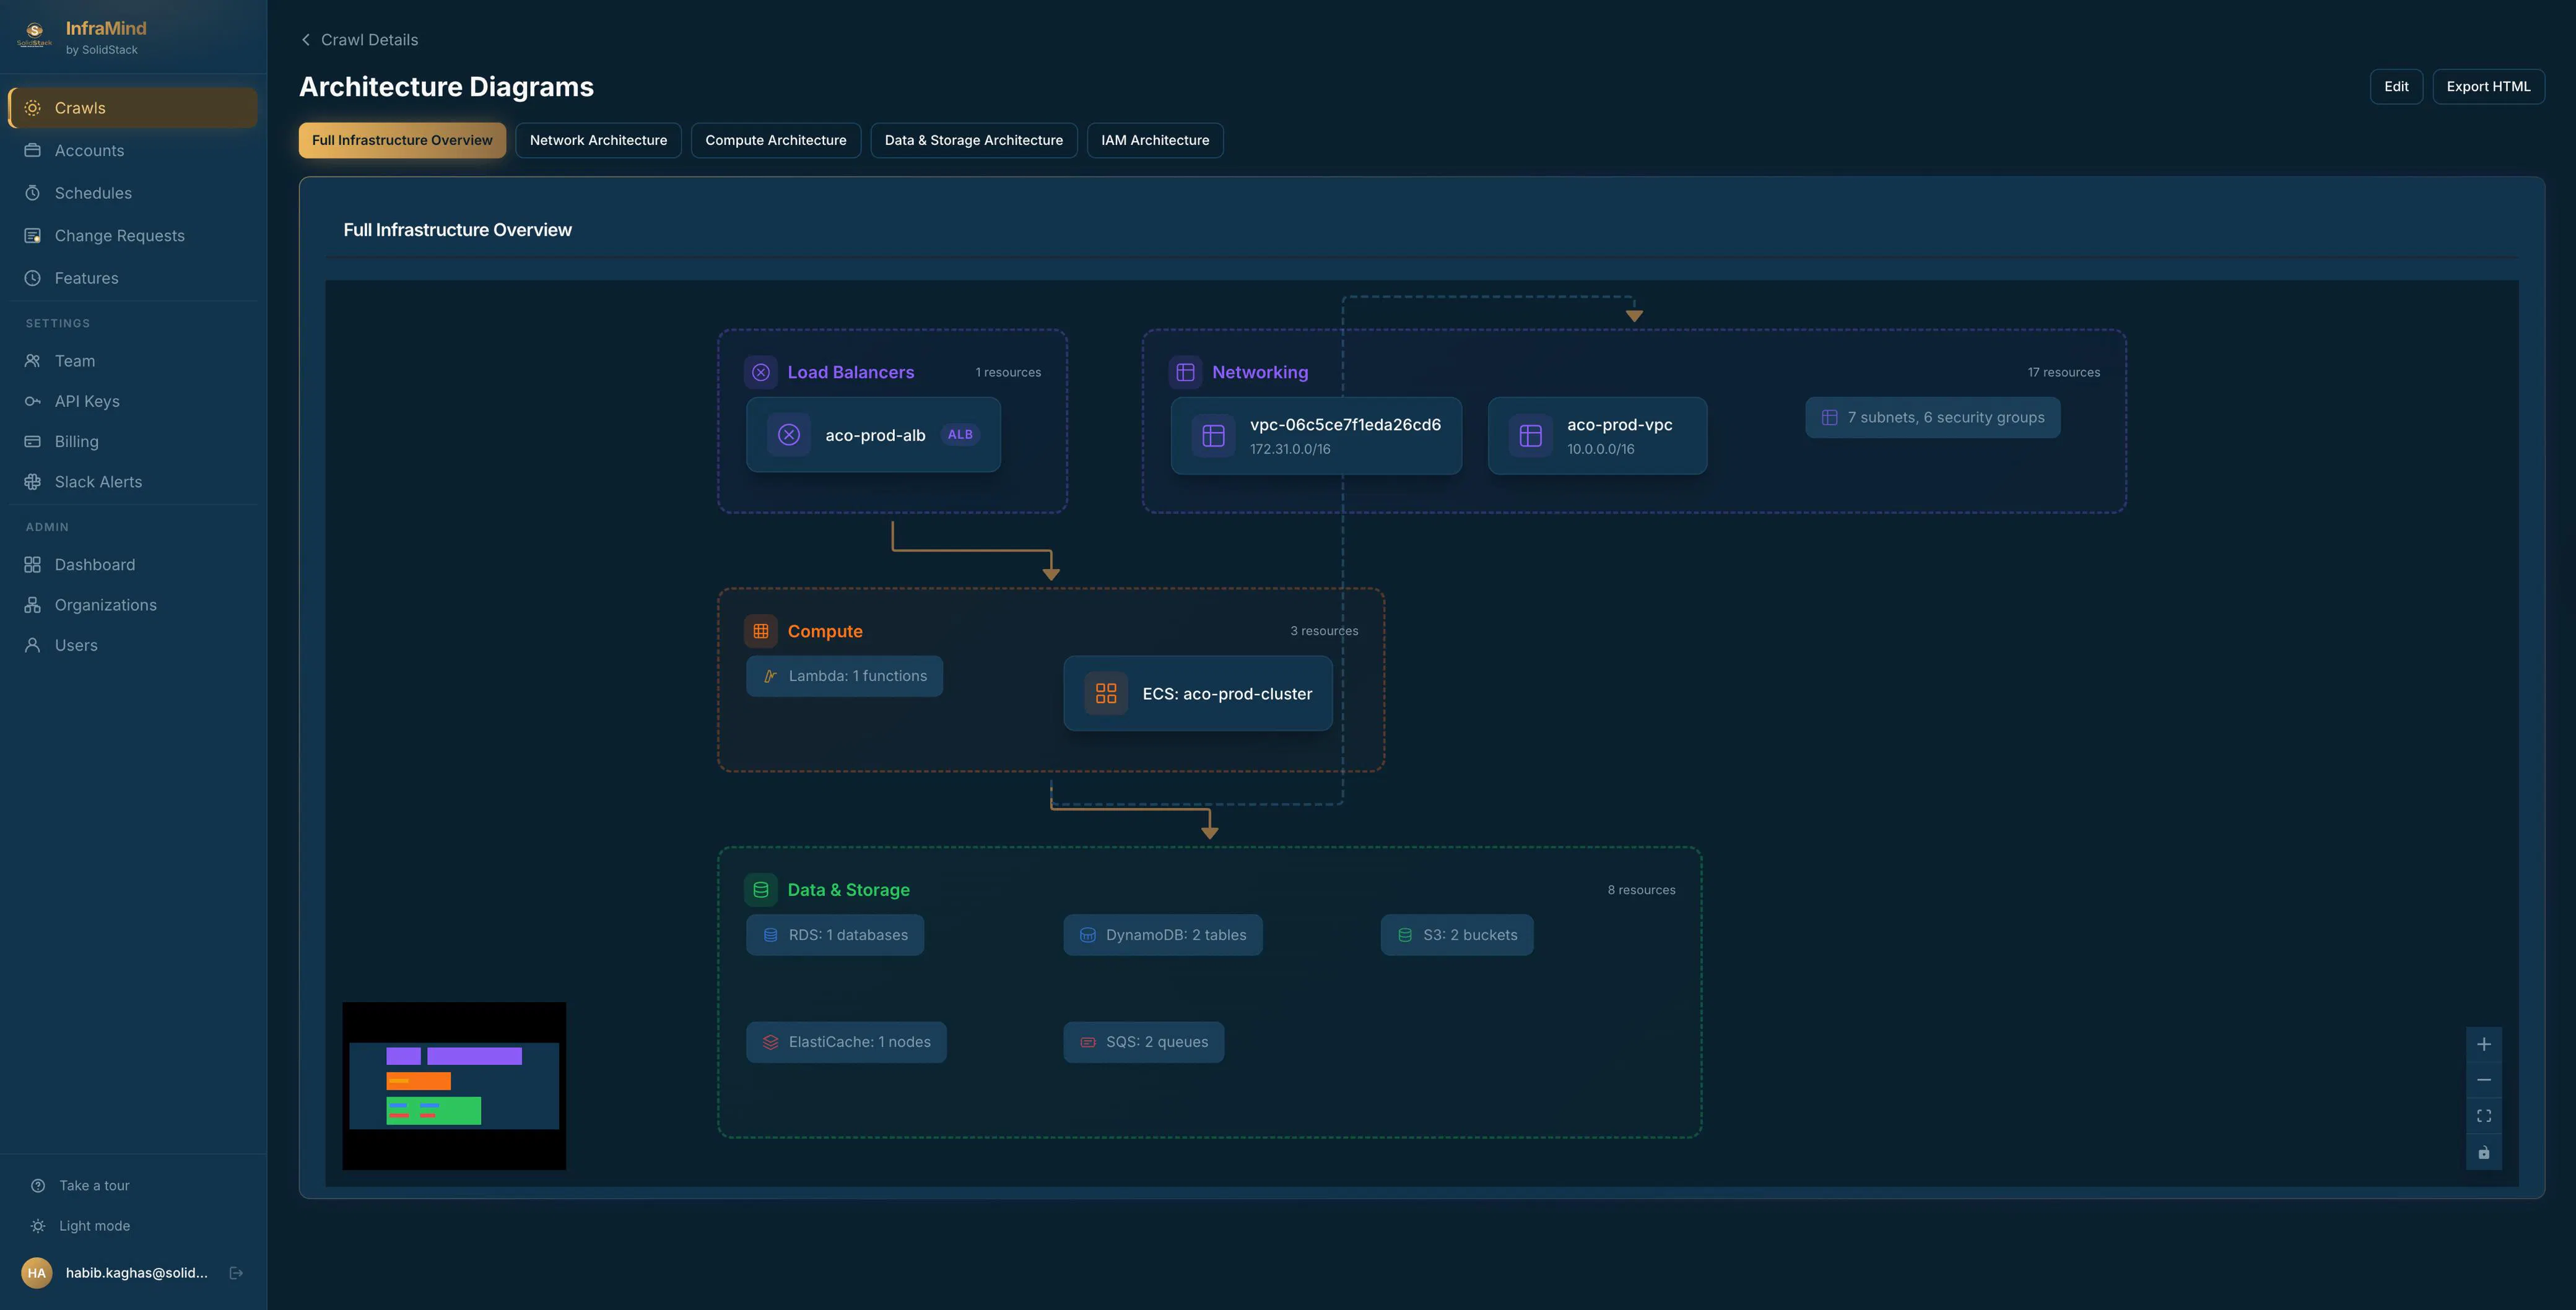Zoom in with the plus control
The height and width of the screenshot is (1310, 2576).
[x=2484, y=1045]
